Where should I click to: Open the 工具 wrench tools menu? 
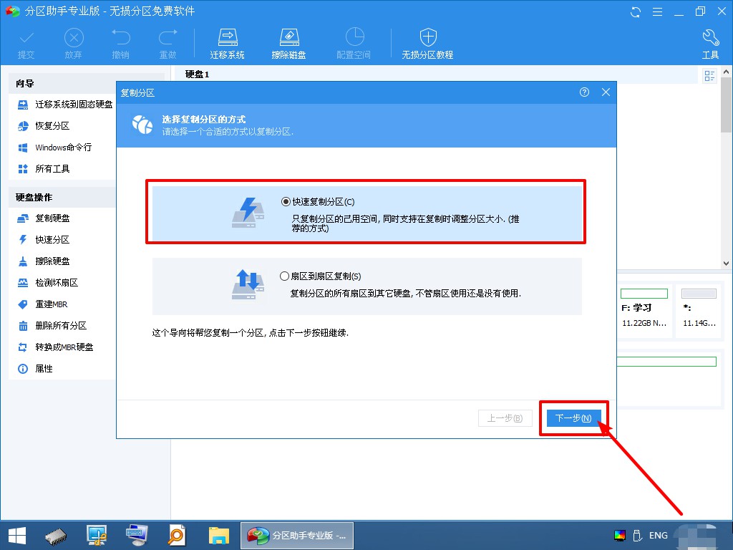pos(710,44)
